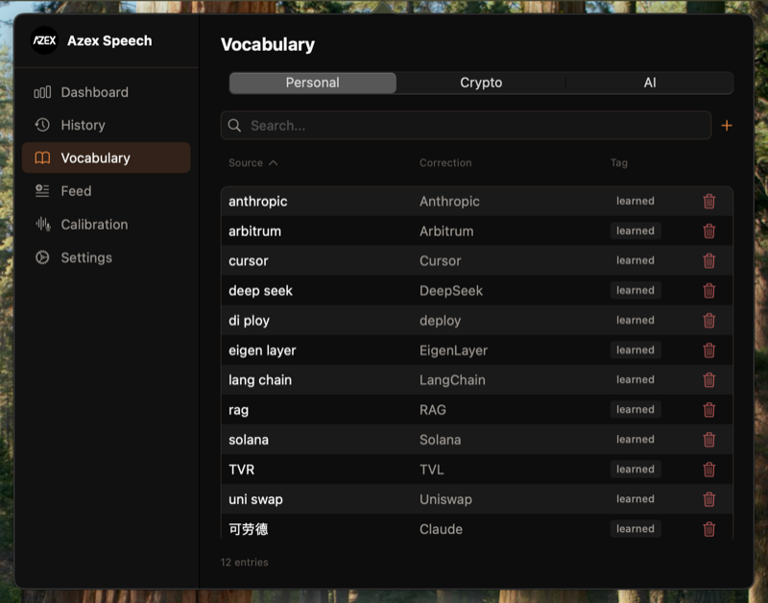The width and height of the screenshot is (768, 603).
Task: Click the LangChain correction value
Action: [x=452, y=380]
